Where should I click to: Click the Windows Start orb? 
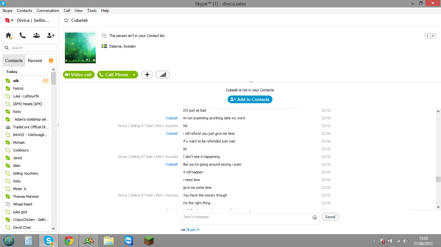tap(9, 241)
